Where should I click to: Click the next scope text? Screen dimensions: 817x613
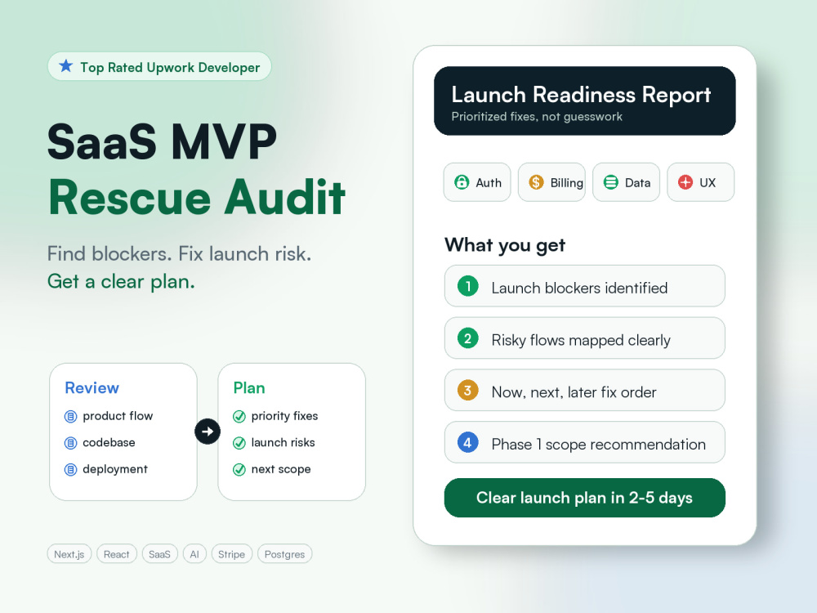(x=281, y=469)
